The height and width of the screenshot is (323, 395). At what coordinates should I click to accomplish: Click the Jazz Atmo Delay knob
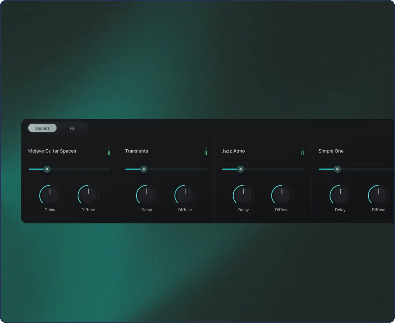244,195
